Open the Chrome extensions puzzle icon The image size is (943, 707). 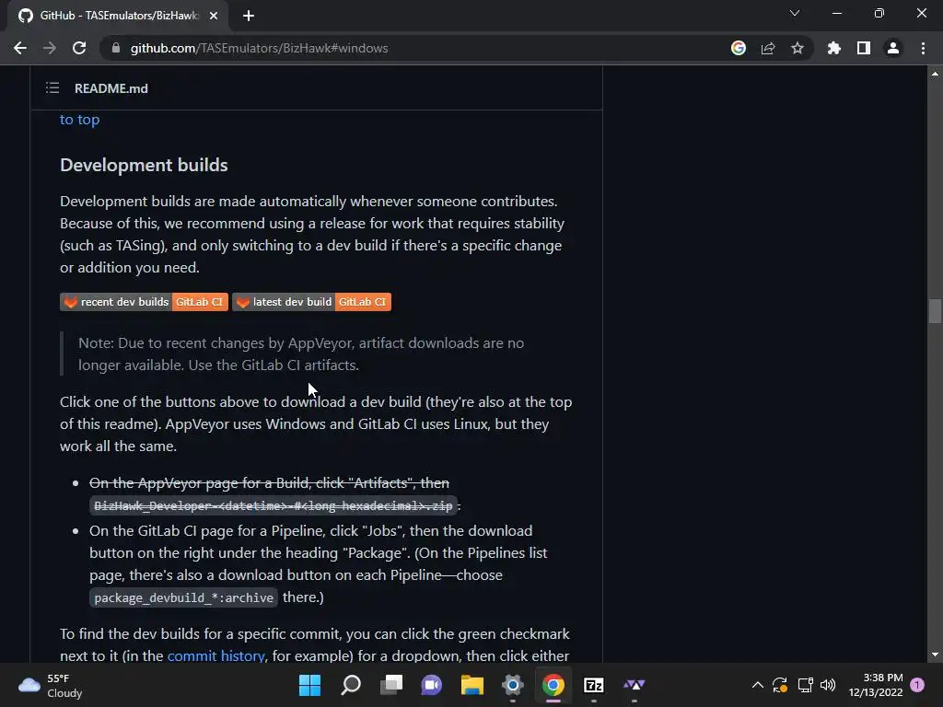(x=834, y=48)
